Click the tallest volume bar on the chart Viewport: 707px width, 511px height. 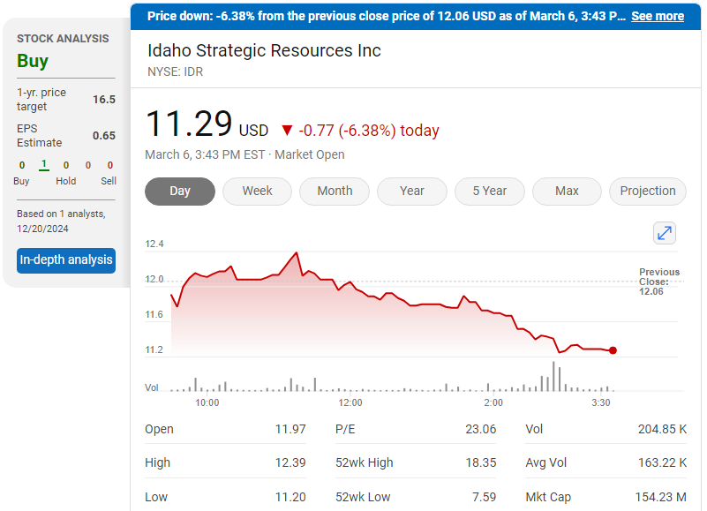554,377
